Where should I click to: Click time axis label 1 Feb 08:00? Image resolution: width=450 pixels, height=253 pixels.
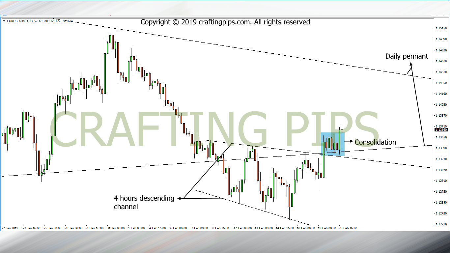click(x=136, y=228)
